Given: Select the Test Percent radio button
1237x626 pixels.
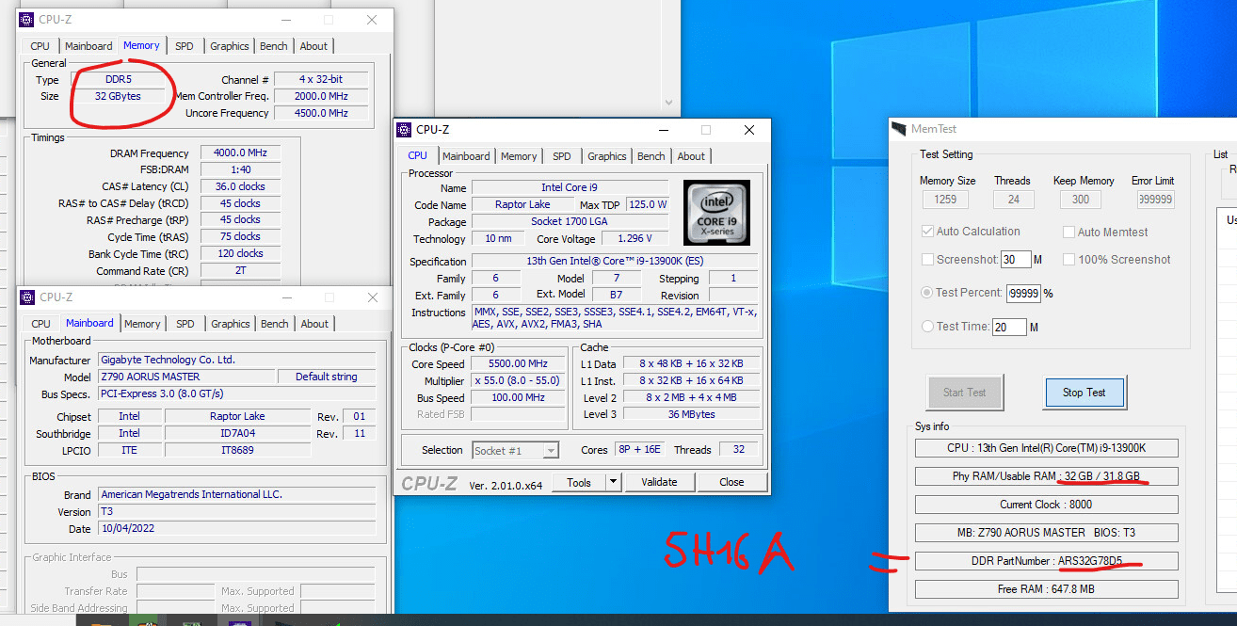Looking at the screenshot, I should [x=928, y=293].
